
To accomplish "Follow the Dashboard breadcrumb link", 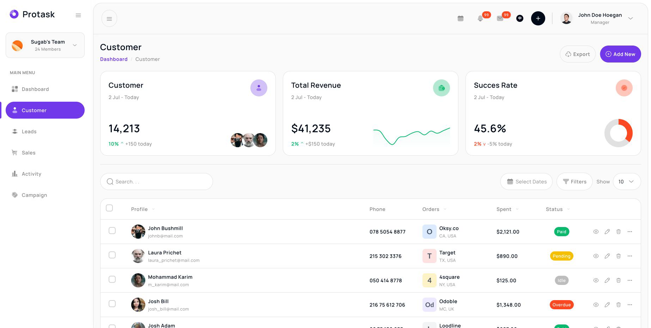I will [114, 59].
